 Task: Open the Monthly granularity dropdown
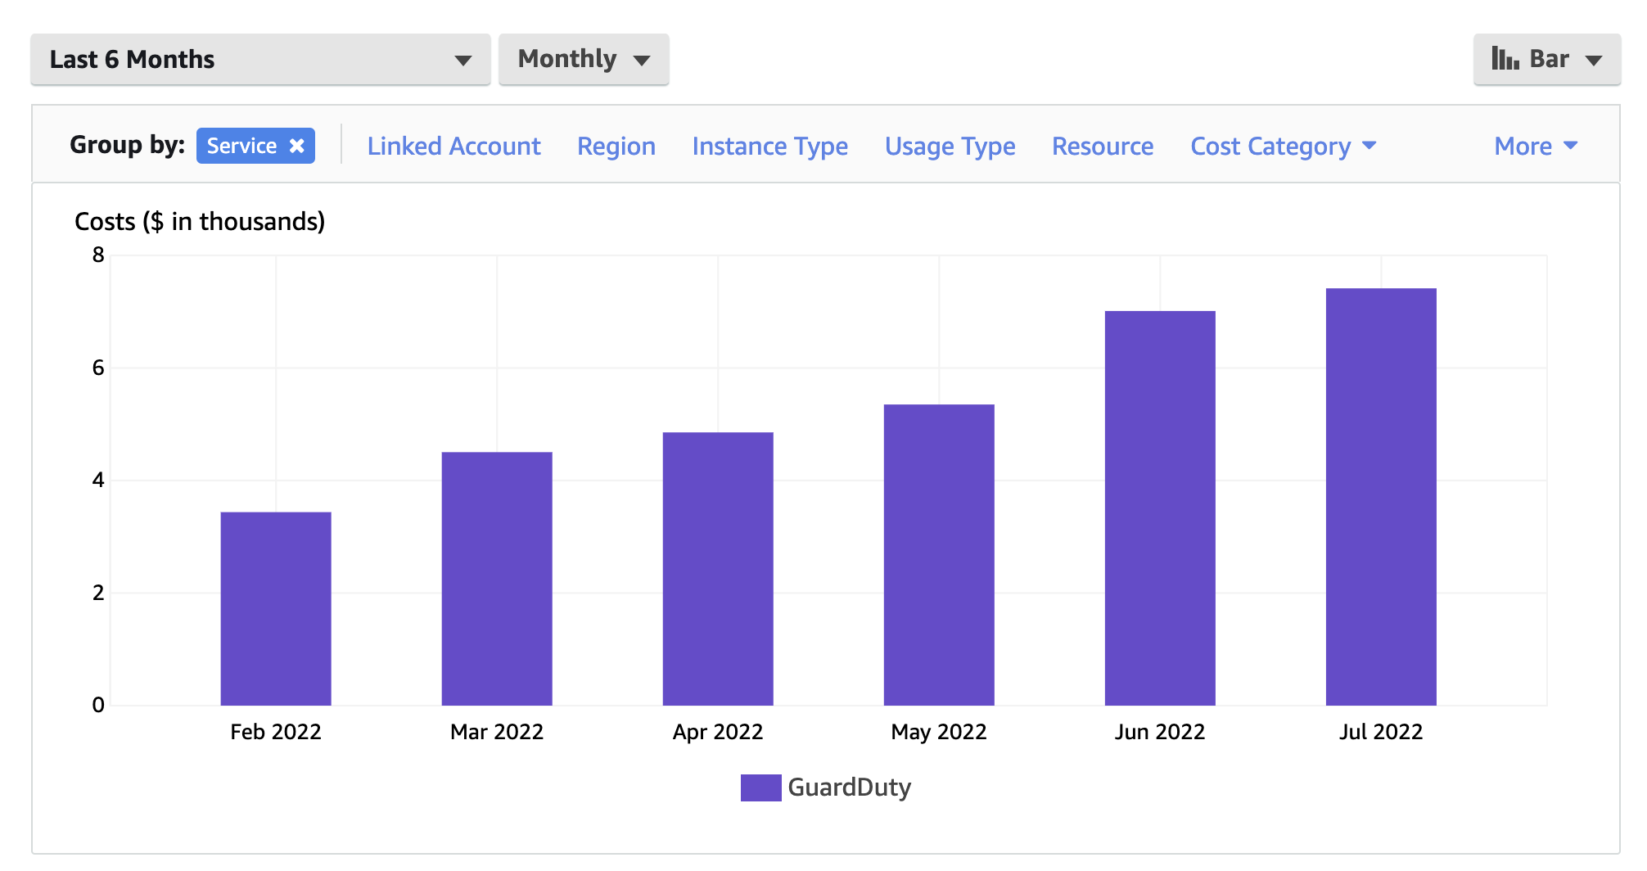click(583, 58)
